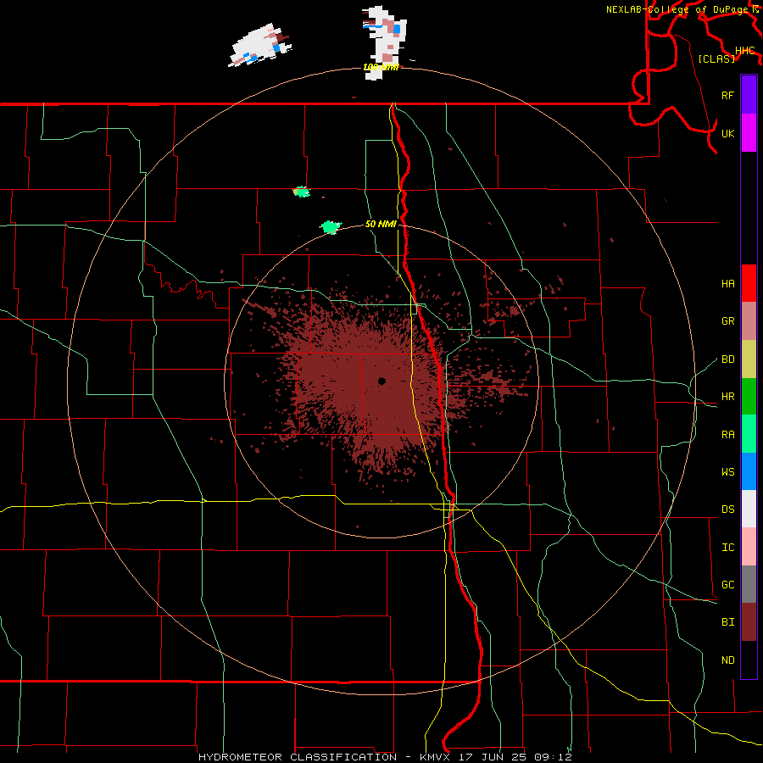Click the WS legend label
763x763 pixels.
(727, 472)
